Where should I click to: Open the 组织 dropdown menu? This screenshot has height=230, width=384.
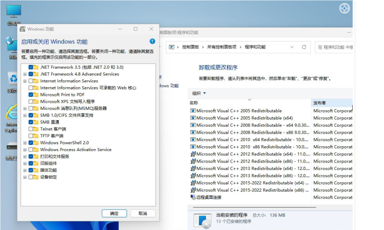[x=199, y=93]
